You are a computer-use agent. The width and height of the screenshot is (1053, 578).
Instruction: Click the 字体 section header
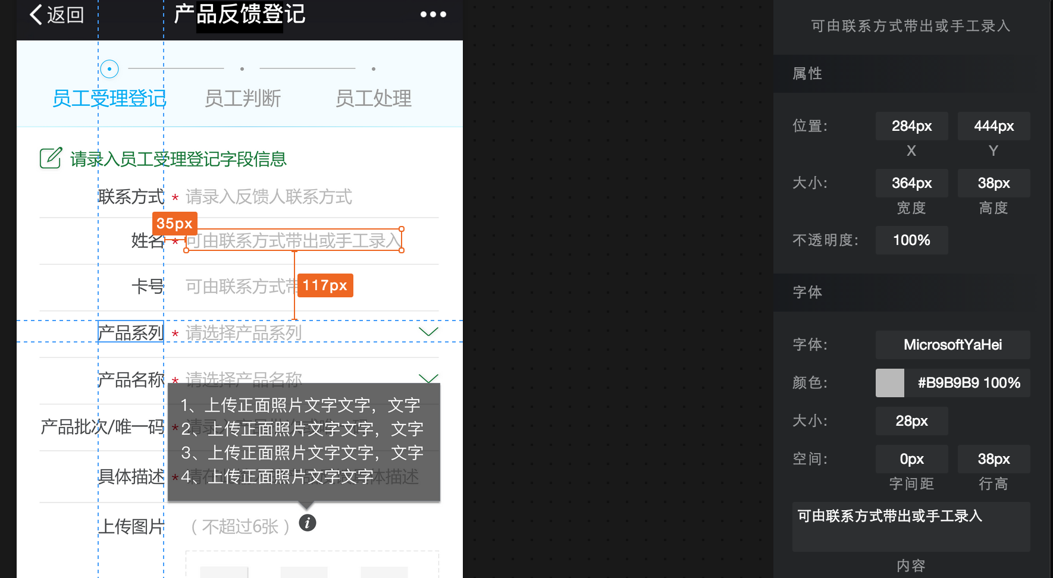(911, 293)
